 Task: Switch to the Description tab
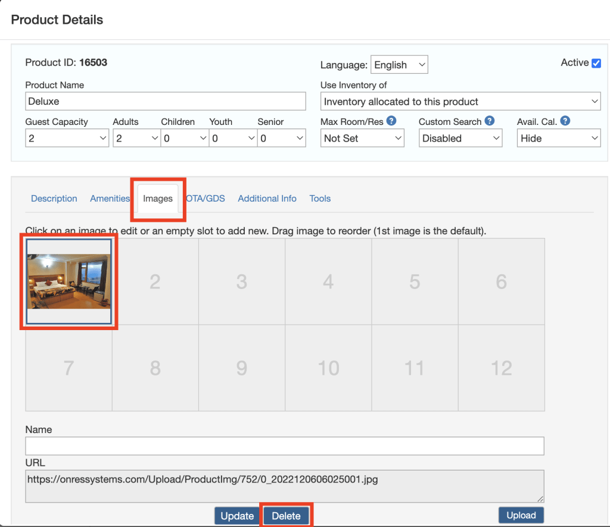tap(54, 199)
